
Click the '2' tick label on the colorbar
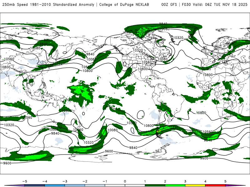(x=165, y=181)
